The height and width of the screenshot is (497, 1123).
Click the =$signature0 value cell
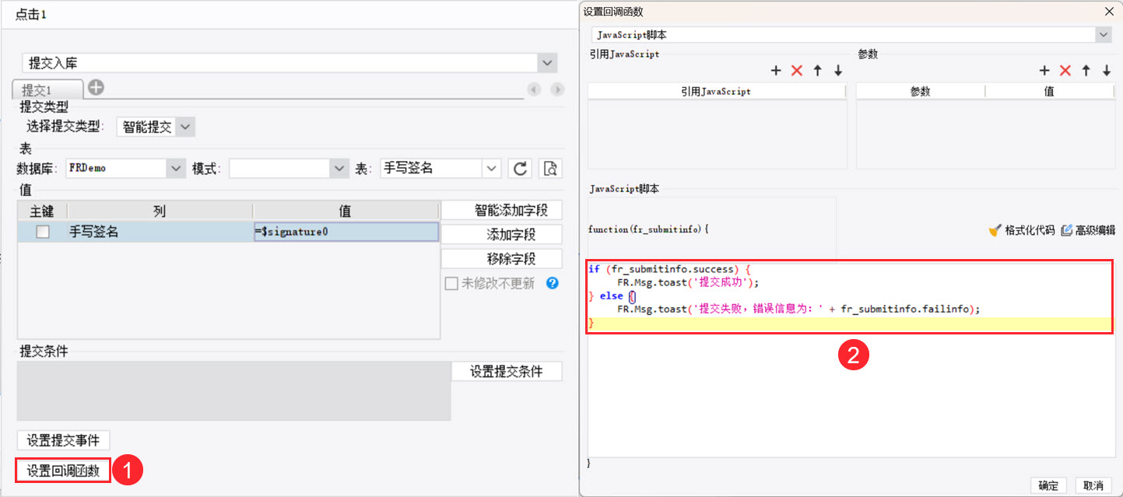(x=346, y=232)
